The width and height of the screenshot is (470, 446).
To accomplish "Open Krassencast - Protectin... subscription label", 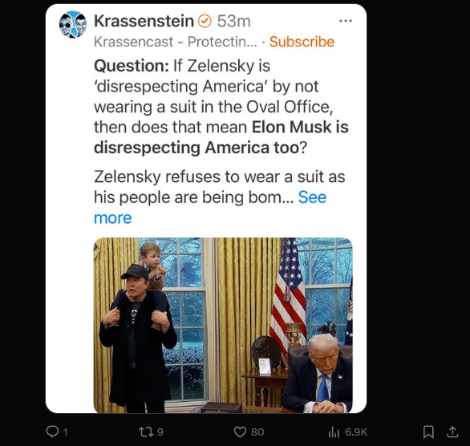I will tap(176, 42).
